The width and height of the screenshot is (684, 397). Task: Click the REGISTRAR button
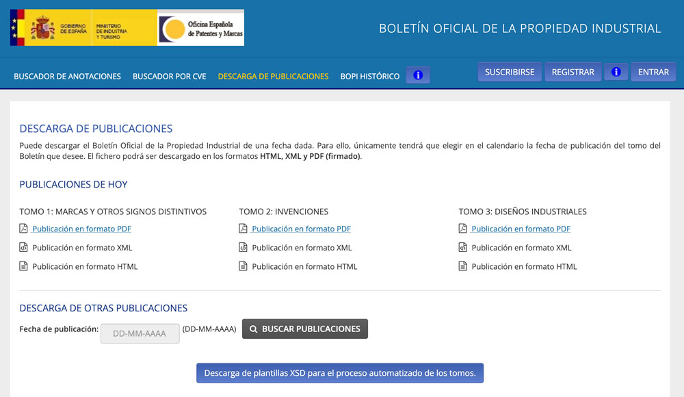tap(573, 71)
